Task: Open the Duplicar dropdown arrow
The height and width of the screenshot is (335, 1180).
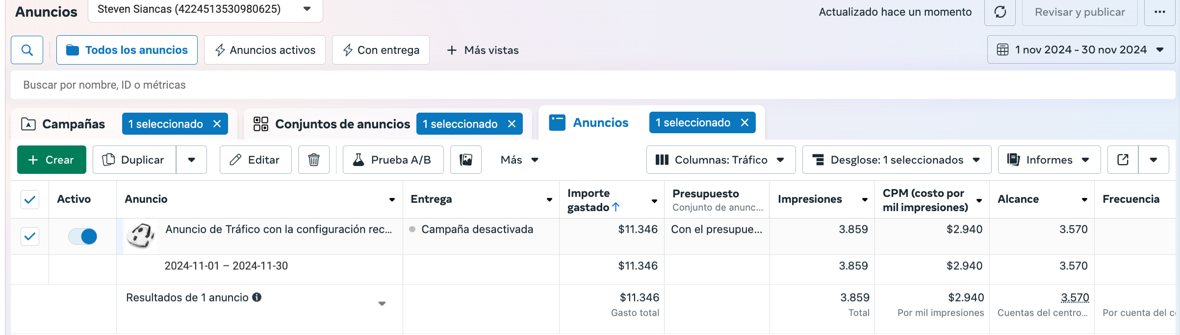Action: point(192,160)
